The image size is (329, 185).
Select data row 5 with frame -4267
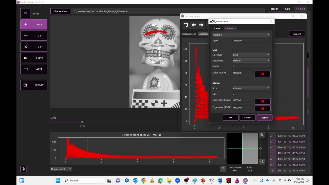coord(288,142)
